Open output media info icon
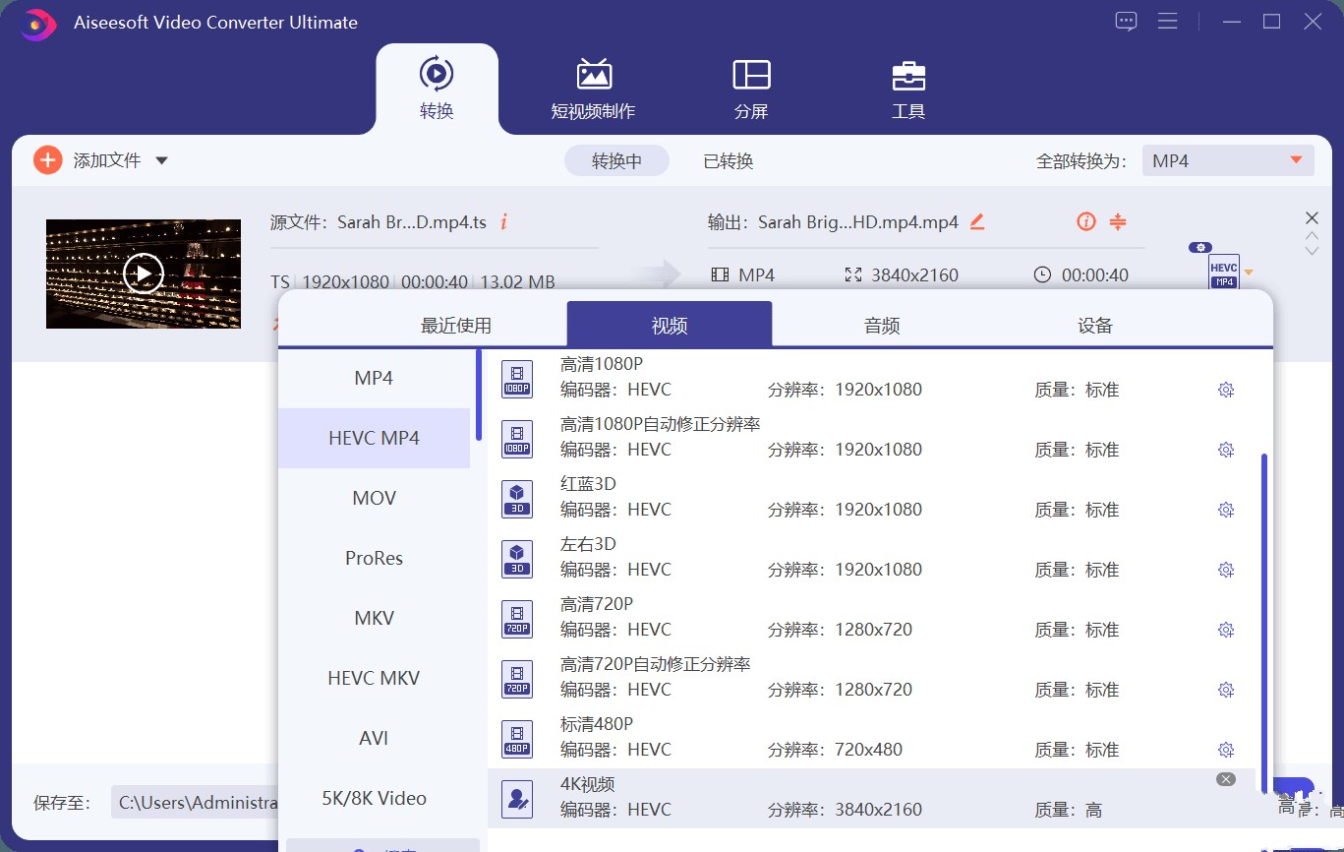Viewport: 1344px width, 852px height. 1085,222
